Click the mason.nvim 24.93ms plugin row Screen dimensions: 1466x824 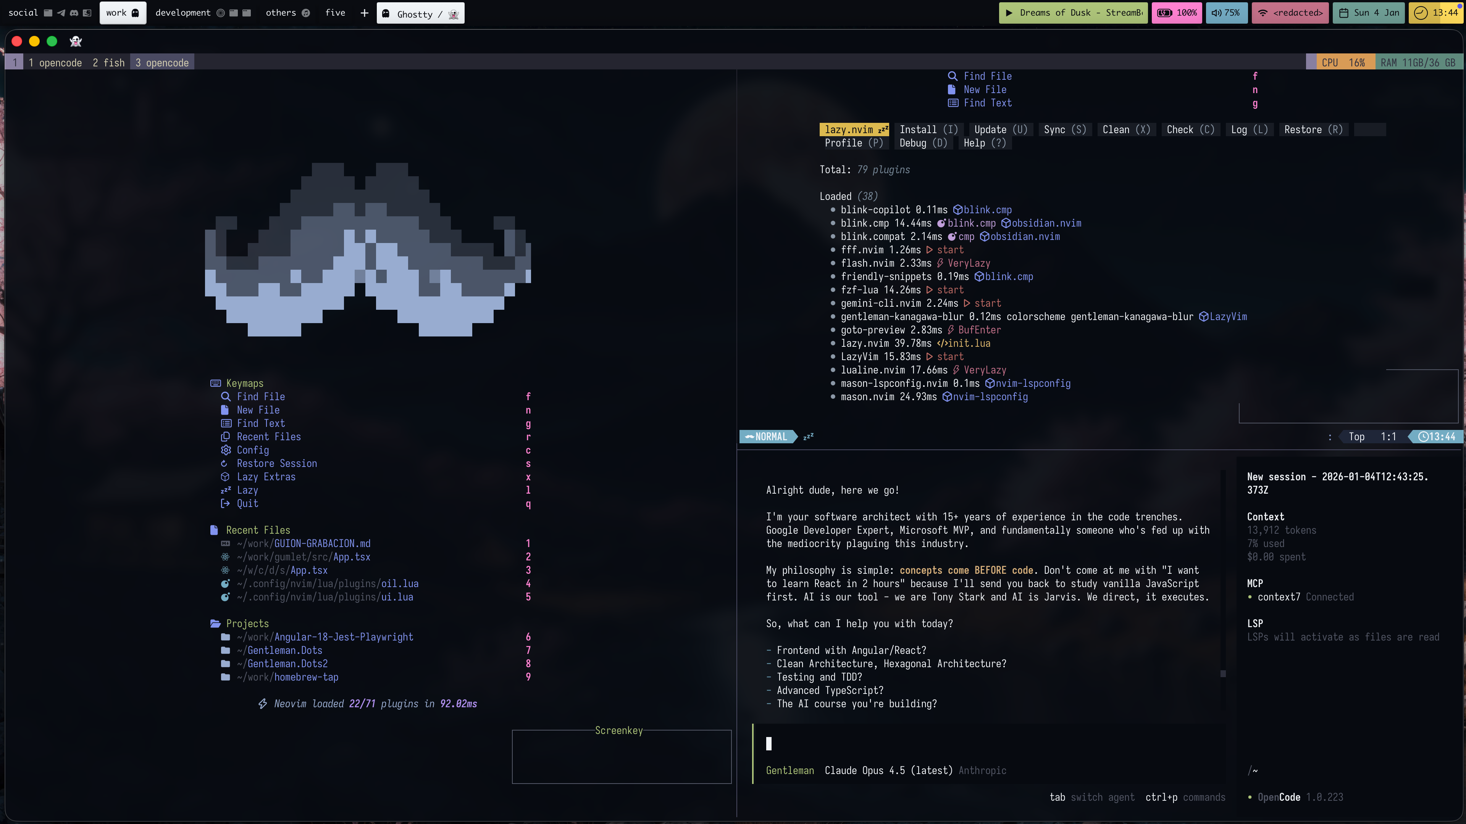[x=929, y=397]
